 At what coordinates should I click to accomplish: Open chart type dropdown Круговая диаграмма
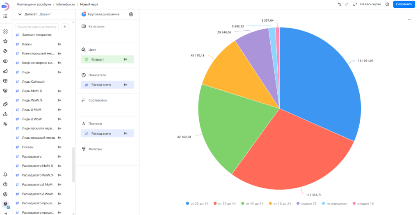coord(103,14)
